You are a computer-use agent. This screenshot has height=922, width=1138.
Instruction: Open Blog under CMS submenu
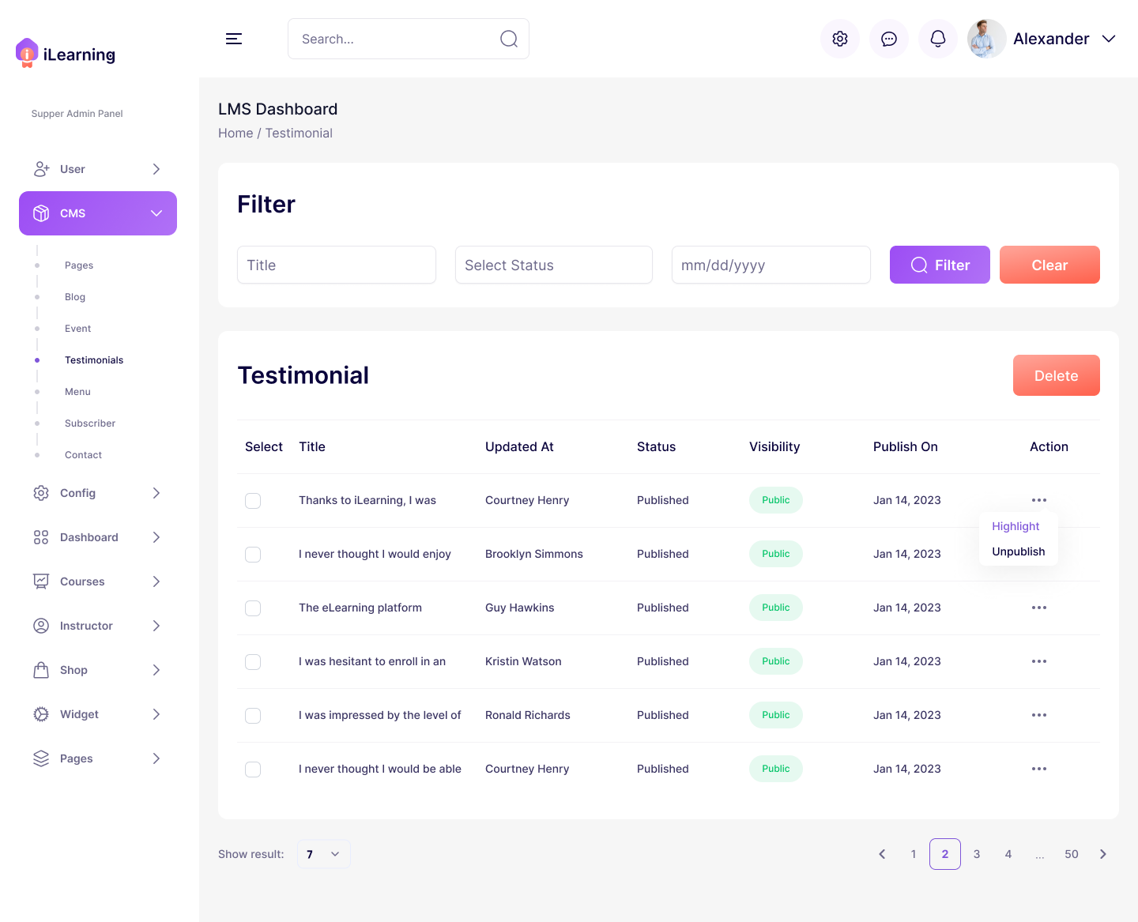click(x=75, y=297)
